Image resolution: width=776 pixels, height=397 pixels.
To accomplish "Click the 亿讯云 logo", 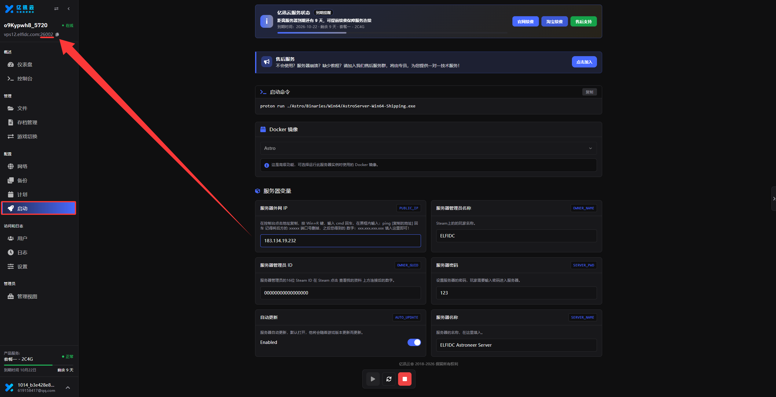I will 20,9.
